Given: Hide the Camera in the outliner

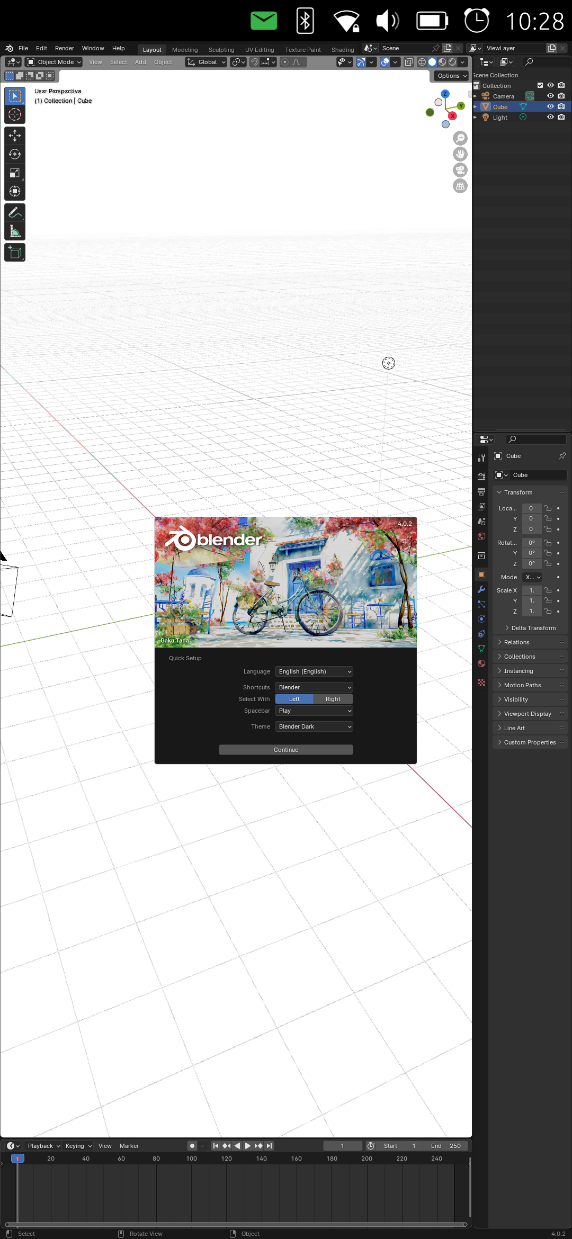Looking at the screenshot, I should 550,96.
